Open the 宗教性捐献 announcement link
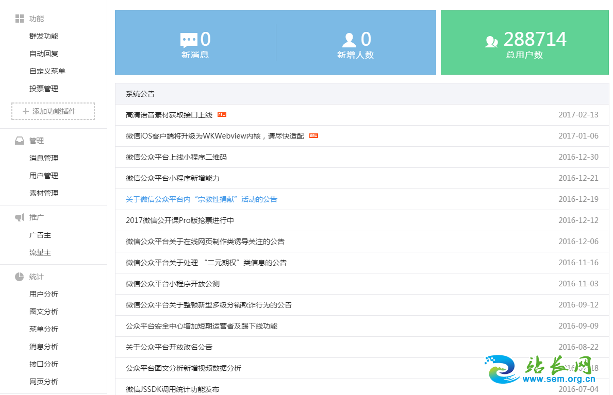 click(201, 199)
